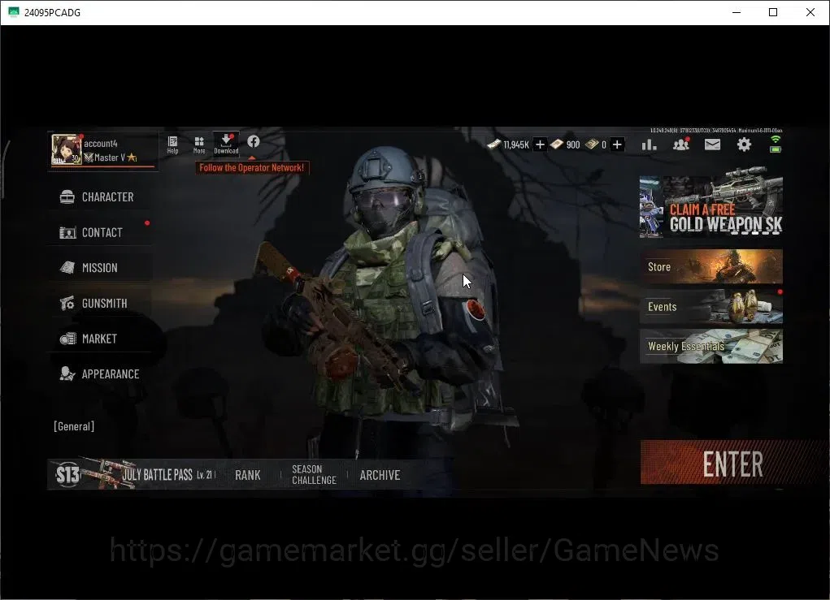This screenshot has height=600, width=830.
Task: Open the CHARACTER menu
Action: (101, 197)
